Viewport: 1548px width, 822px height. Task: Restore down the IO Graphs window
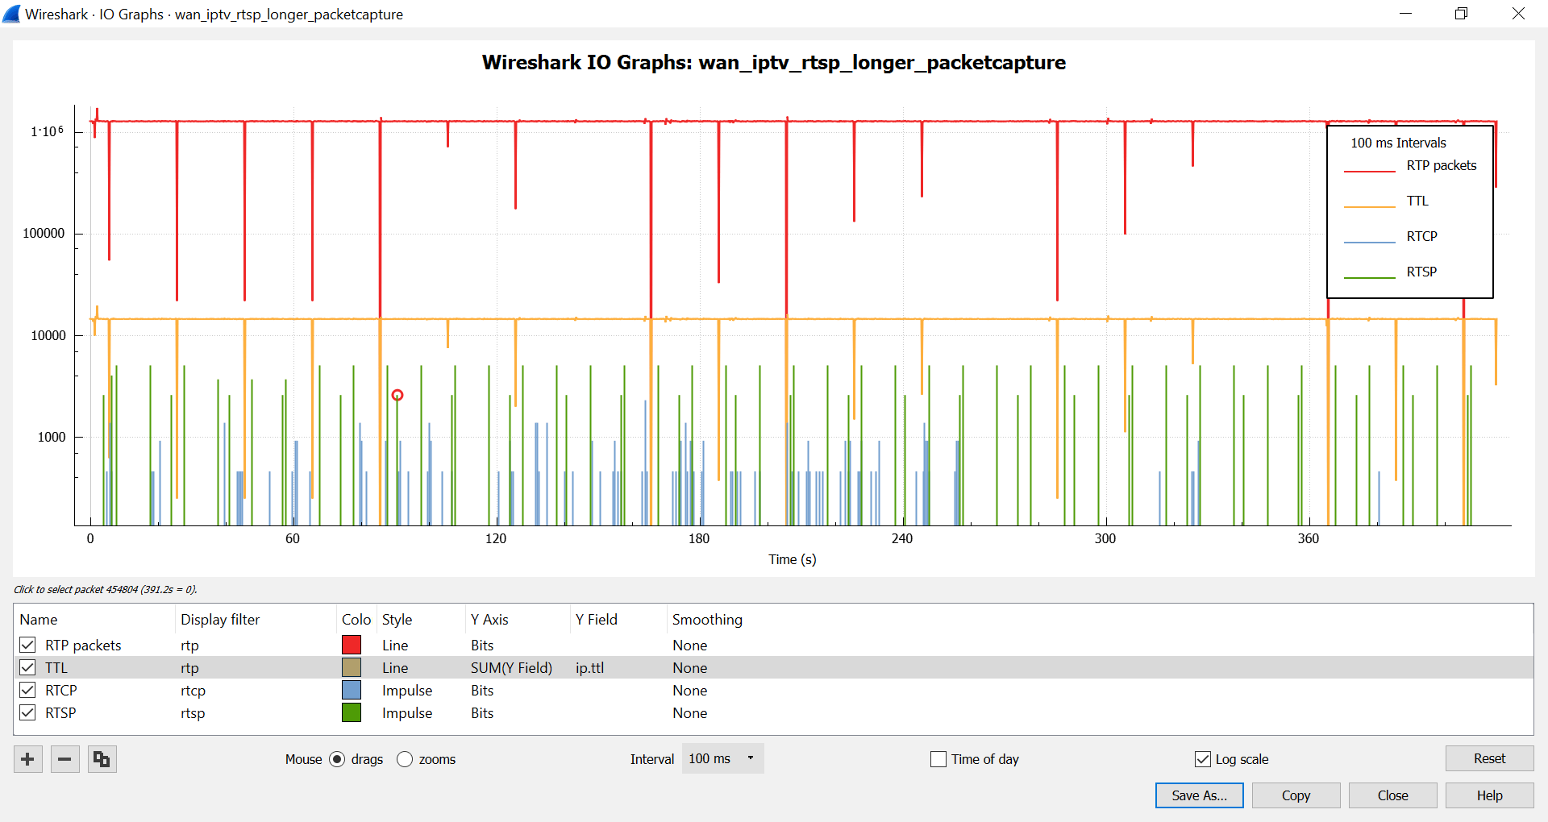1461,14
